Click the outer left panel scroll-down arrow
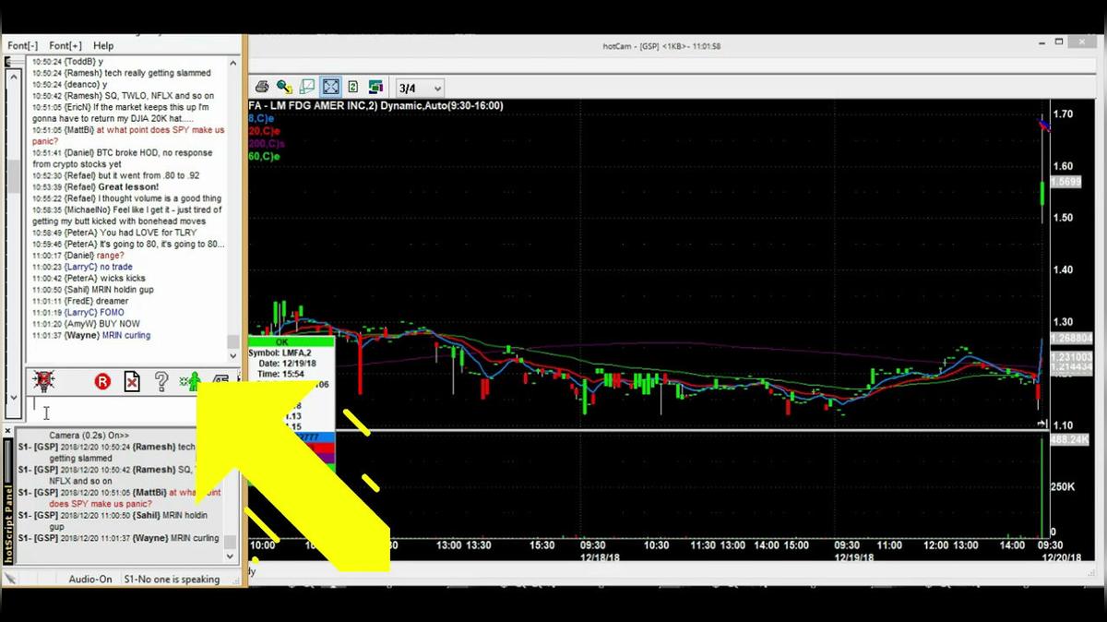Viewport: 1107px width, 622px height. click(x=13, y=397)
